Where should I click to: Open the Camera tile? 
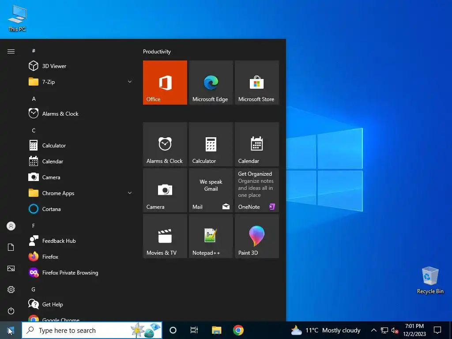(x=165, y=190)
